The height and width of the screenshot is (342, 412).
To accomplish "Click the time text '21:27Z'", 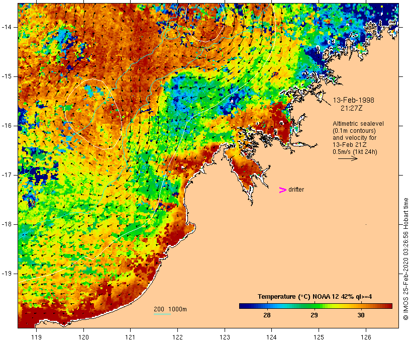I will (x=352, y=108).
